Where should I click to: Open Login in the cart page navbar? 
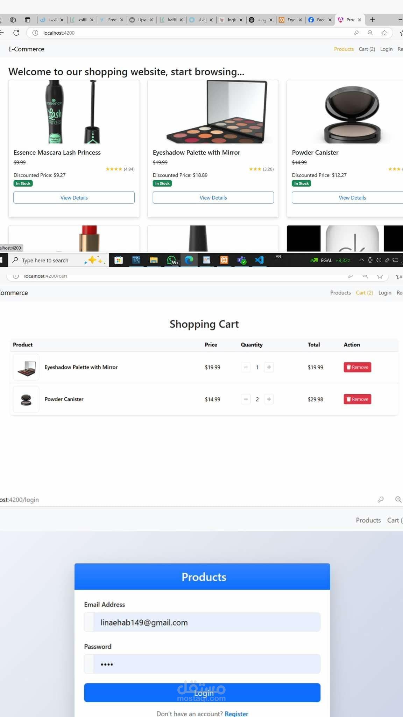pos(385,293)
